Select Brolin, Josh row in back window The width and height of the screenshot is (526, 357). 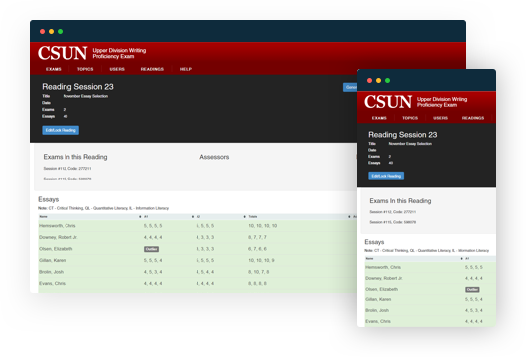click(197, 272)
